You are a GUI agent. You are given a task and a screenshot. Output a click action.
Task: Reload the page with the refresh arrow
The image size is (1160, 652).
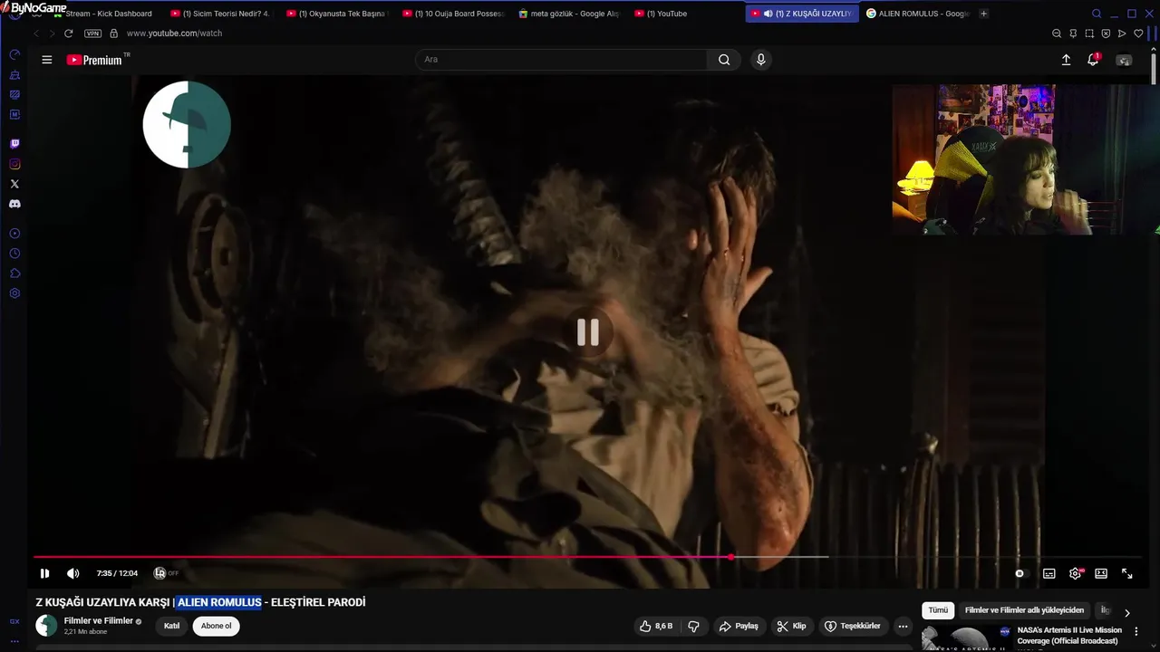[68, 34]
